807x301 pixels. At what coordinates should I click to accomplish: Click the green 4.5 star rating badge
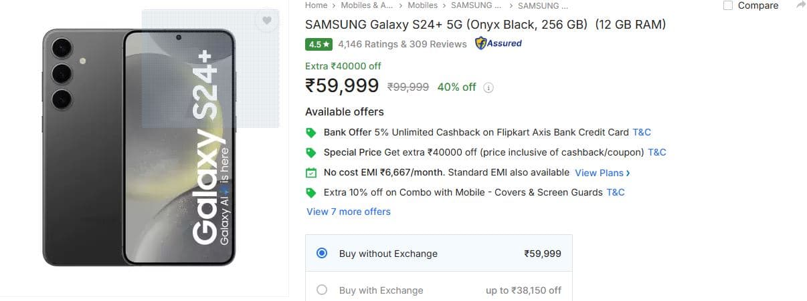319,44
